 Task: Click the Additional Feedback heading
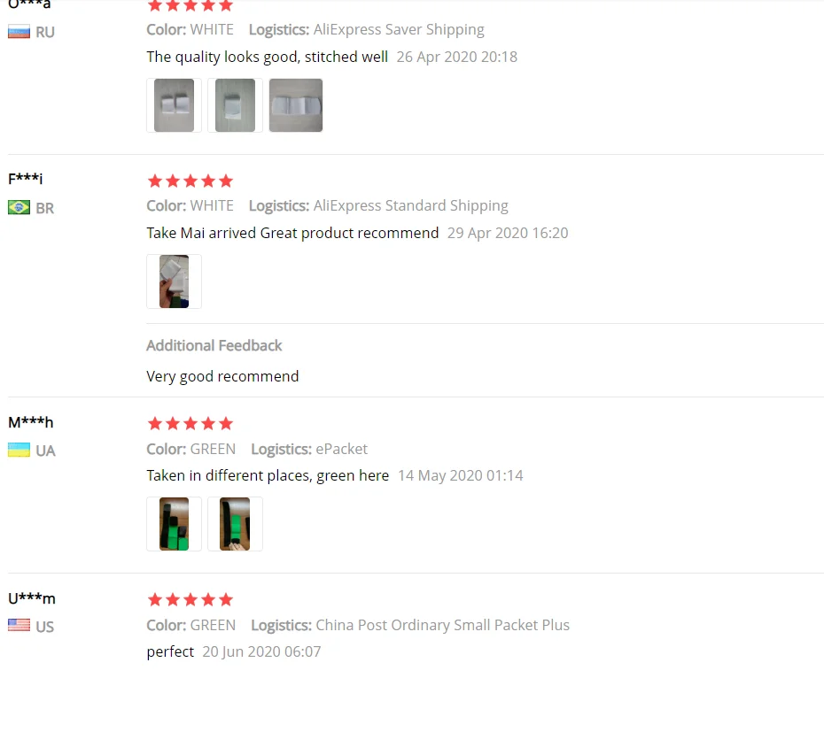click(x=214, y=345)
